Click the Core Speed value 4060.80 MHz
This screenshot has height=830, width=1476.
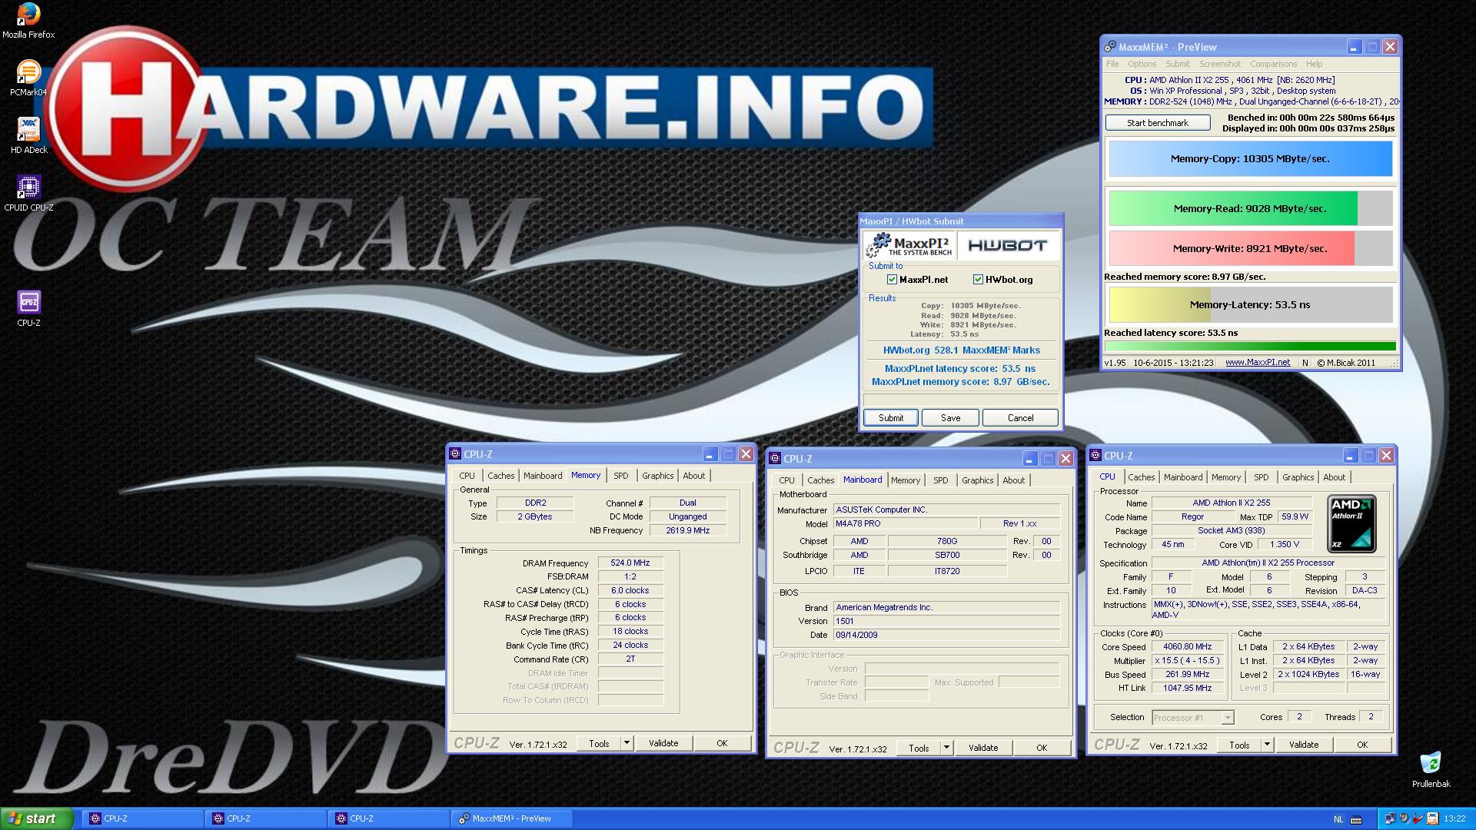1188,646
